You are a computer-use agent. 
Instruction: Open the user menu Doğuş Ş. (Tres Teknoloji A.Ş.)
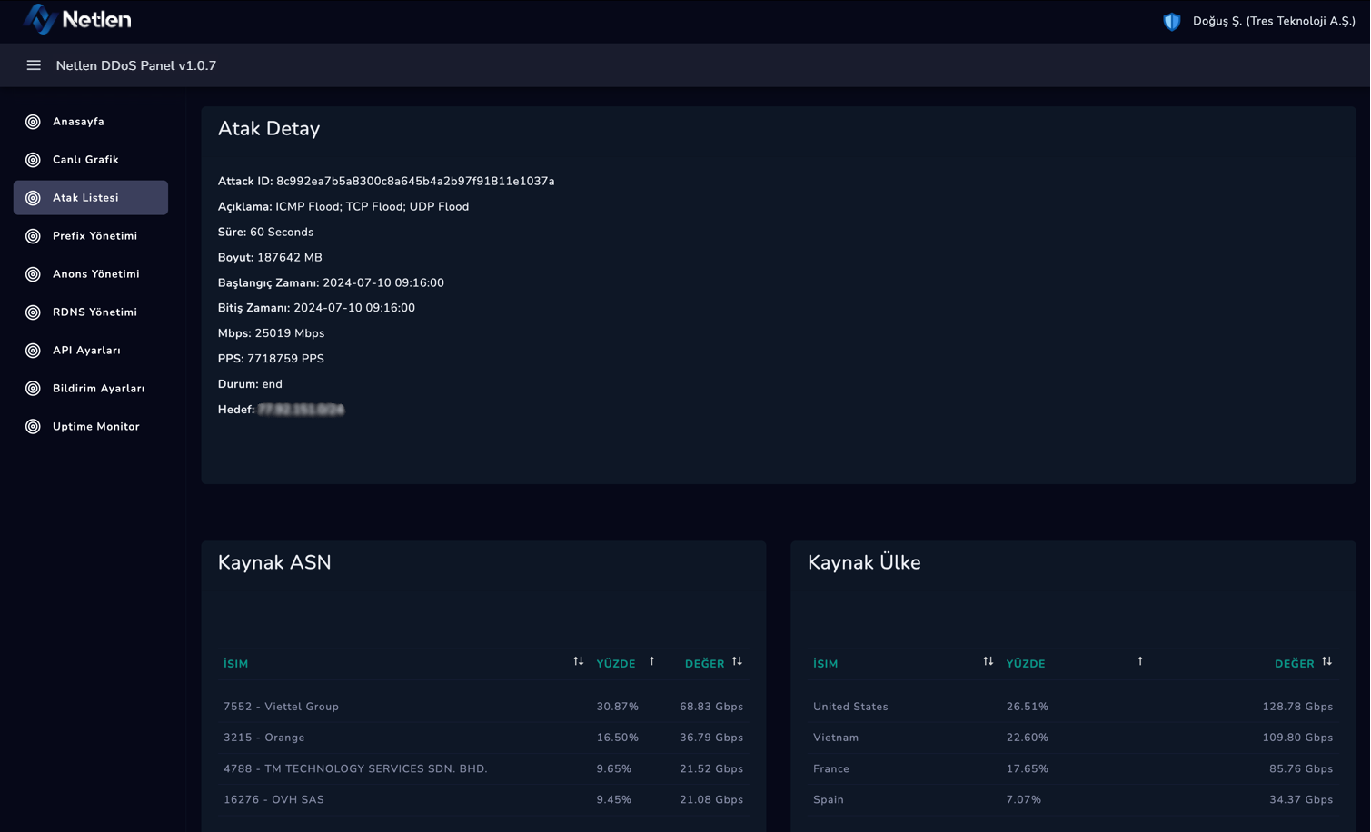pyautogui.click(x=1274, y=21)
